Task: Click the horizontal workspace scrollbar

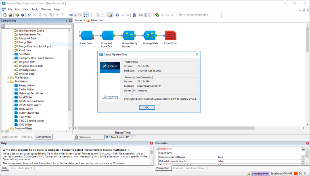Action: (x=166, y=128)
